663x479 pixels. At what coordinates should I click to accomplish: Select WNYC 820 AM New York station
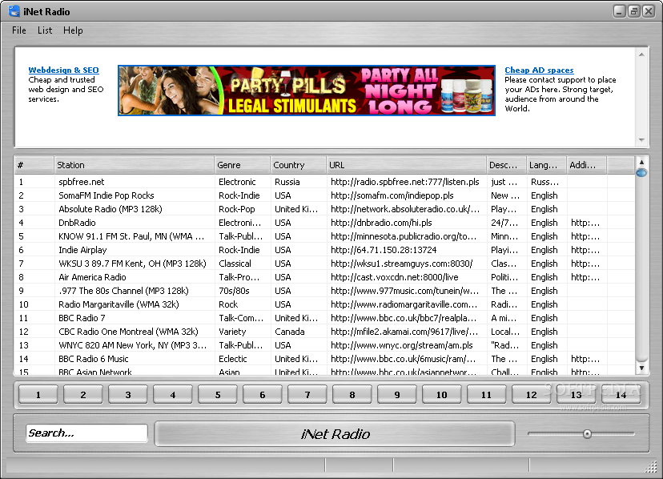(x=324, y=345)
